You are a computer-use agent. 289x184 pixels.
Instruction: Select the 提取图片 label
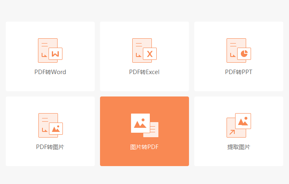239,147
